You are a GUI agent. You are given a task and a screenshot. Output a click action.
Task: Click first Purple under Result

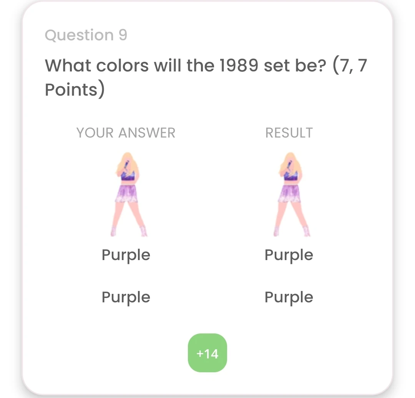point(289,255)
